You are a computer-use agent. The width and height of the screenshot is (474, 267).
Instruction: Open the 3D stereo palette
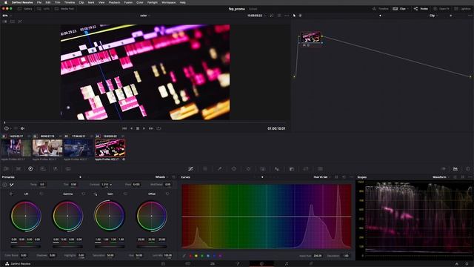(320, 168)
